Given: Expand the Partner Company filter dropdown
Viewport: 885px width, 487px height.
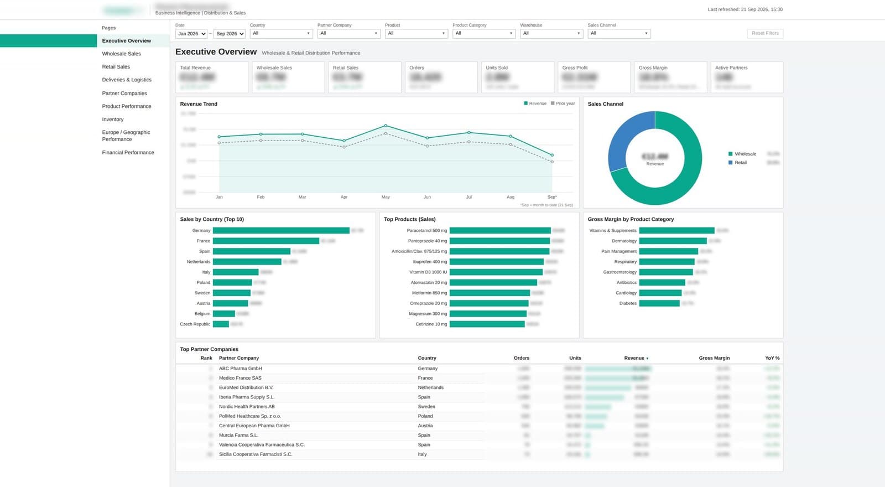Looking at the screenshot, I should (x=349, y=33).
